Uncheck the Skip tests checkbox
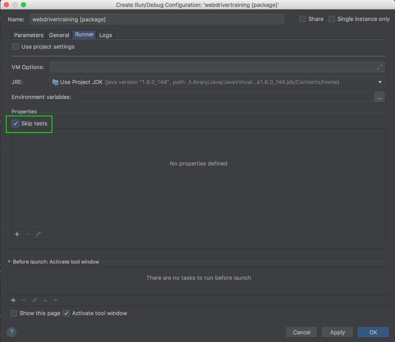This screenshot has height=342, width=395. tap(15, 124)
